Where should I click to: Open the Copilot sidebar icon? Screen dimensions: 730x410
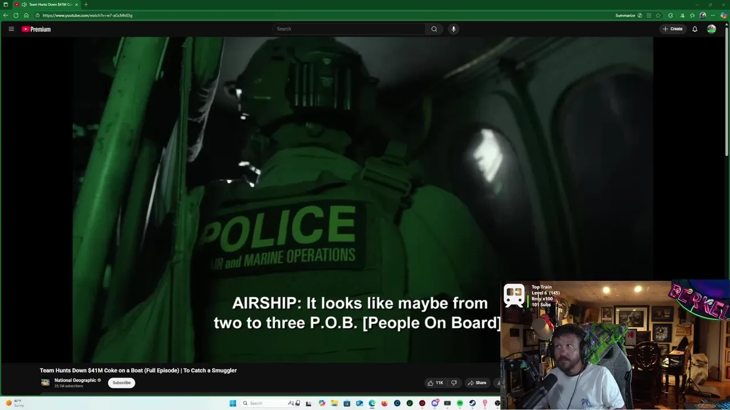(724, 15)
